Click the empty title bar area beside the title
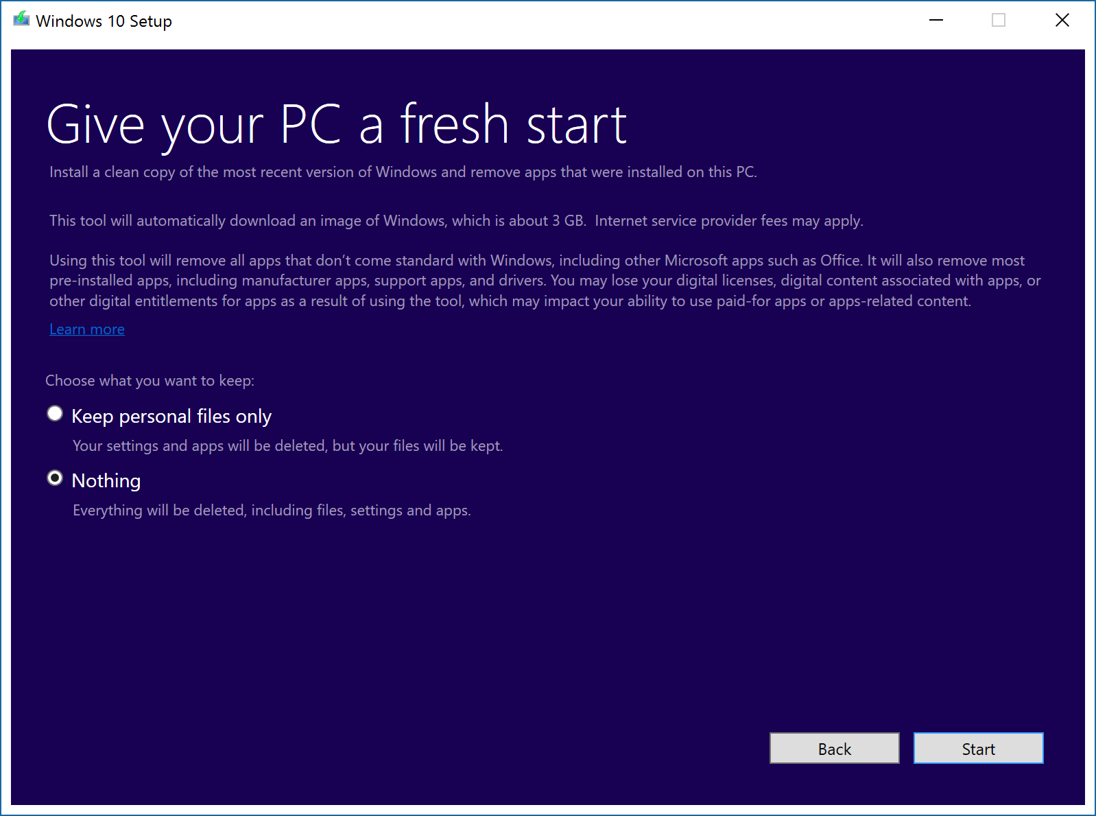Image resolution: width=1096 pixels, height=816 pixels. (549, 21)
